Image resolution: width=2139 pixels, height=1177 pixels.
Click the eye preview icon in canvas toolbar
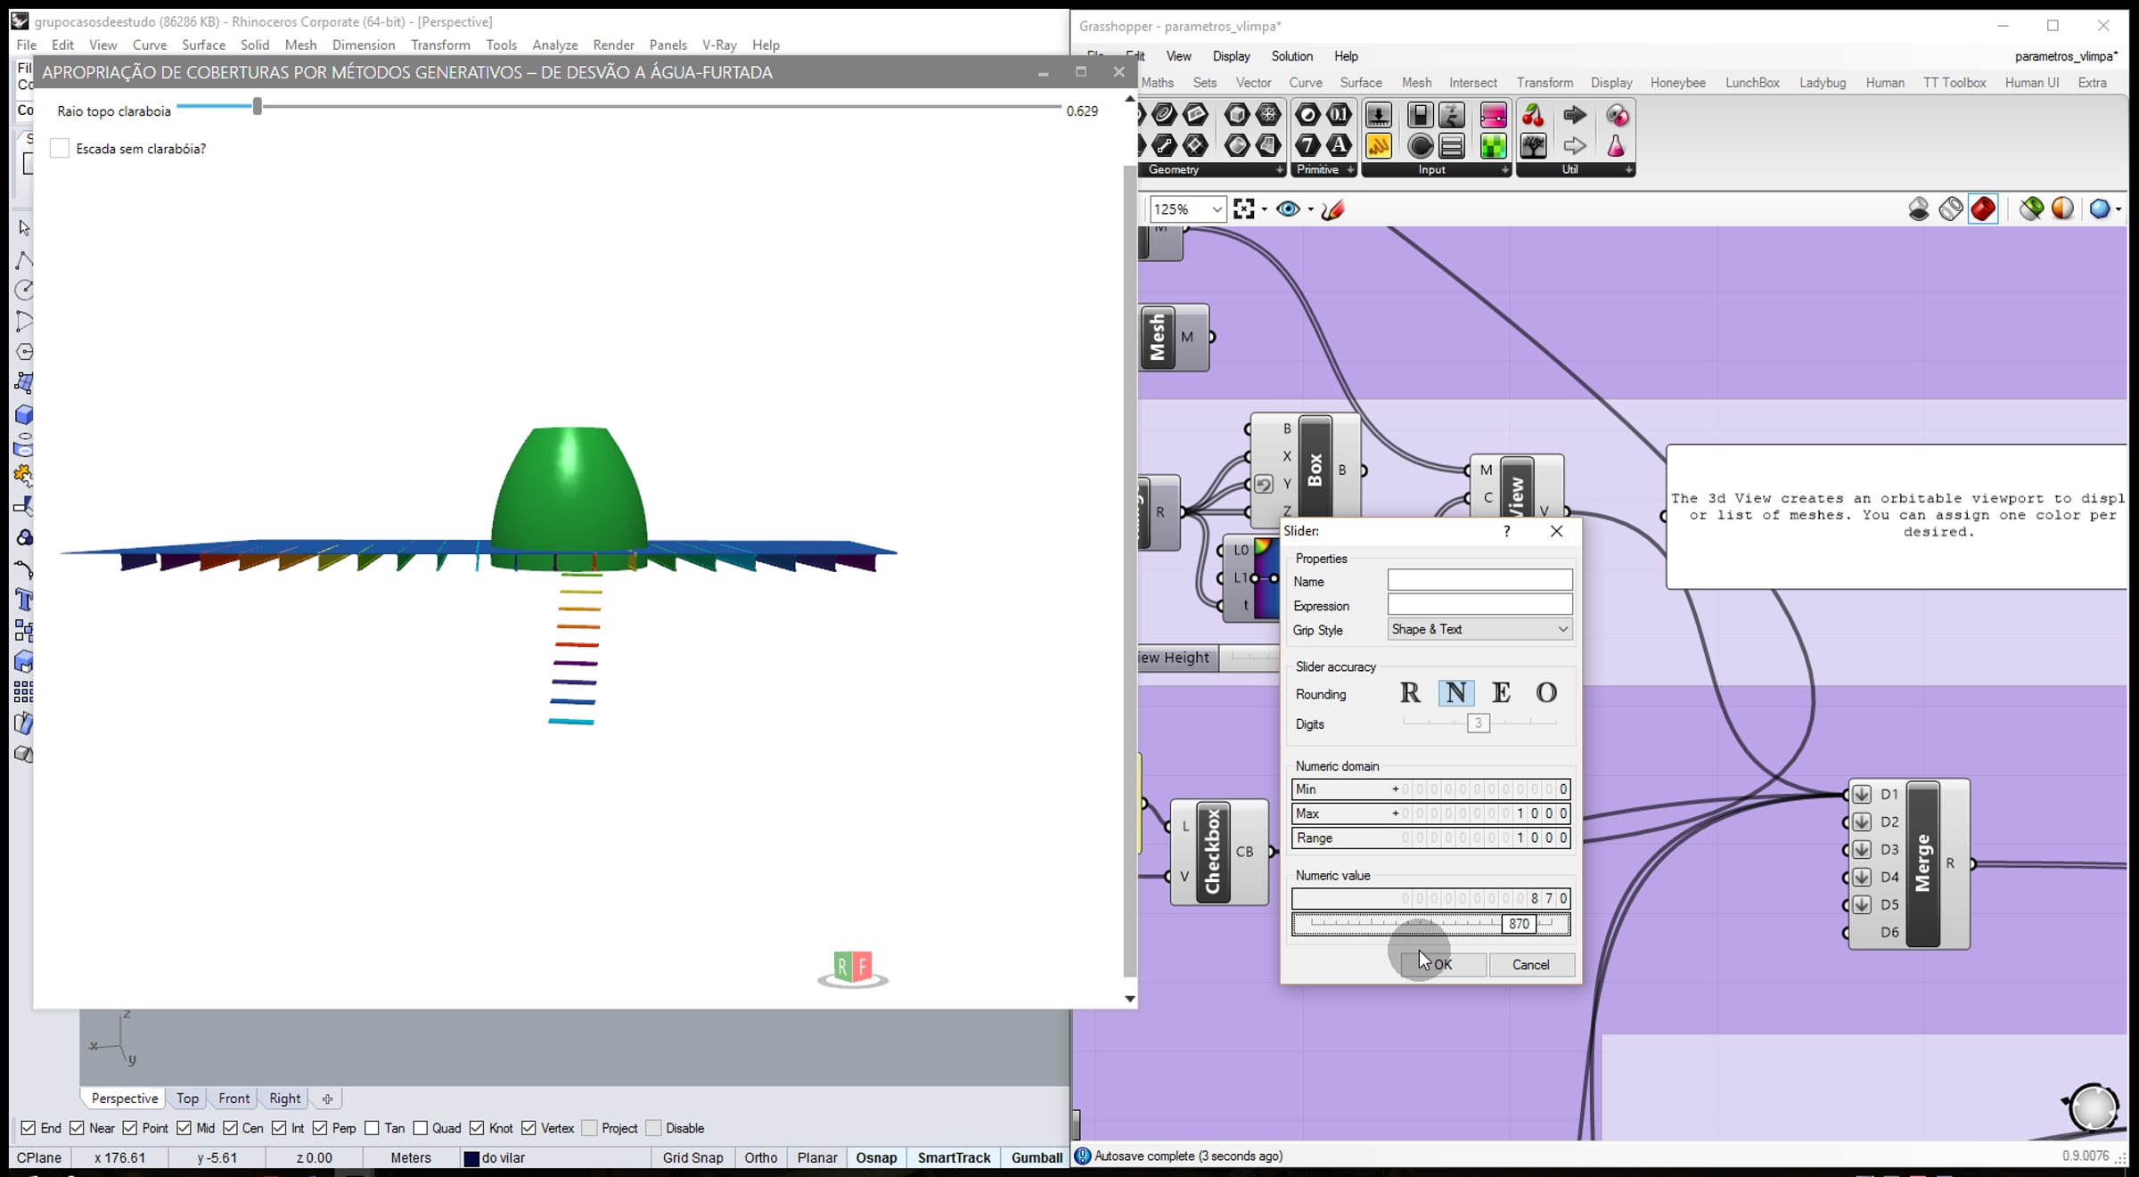(1287, 209)
